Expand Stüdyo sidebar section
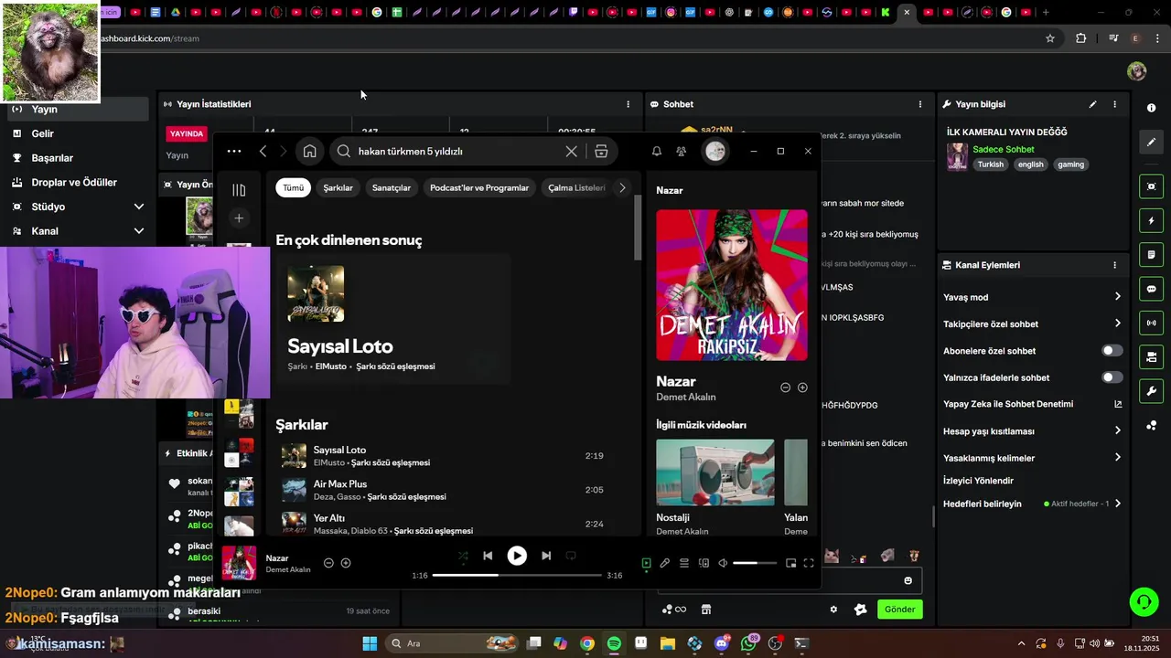Screen dimensions: 1171x658 (x=139, y=207)
